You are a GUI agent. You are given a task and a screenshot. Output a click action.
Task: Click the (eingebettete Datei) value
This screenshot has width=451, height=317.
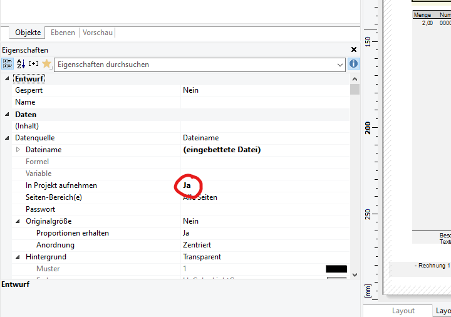[x=222, y=150]
